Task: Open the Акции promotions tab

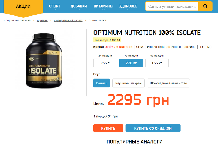Action: coord(23,6)
